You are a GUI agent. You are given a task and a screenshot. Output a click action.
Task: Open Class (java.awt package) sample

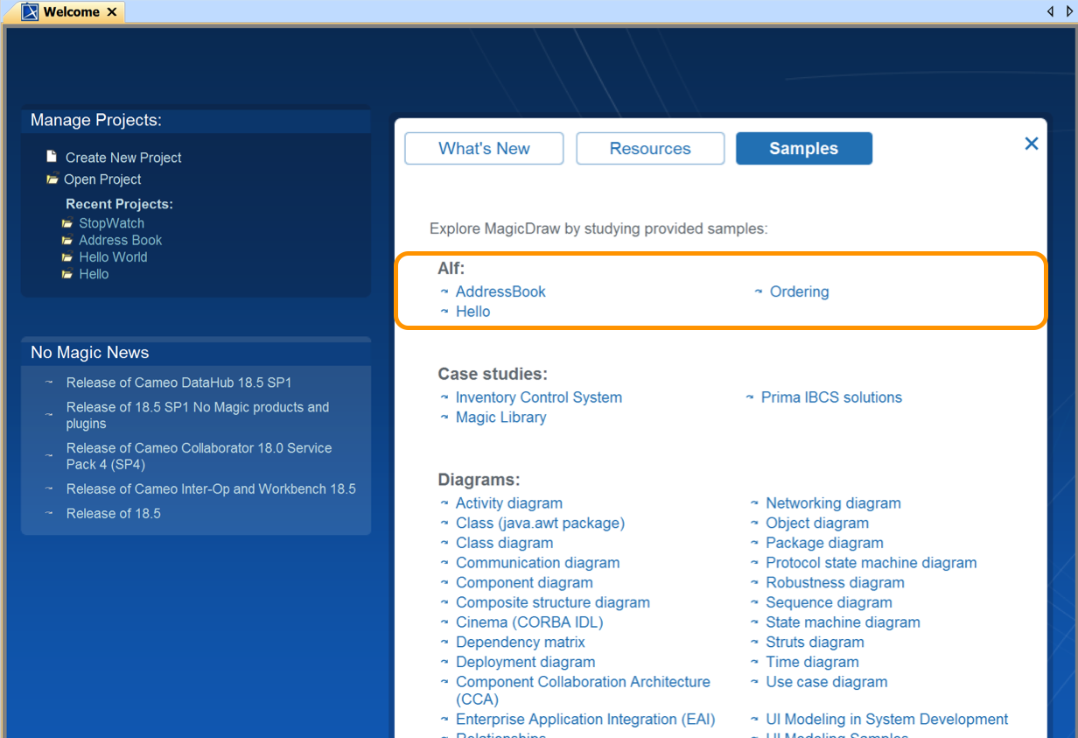point(540,524)
